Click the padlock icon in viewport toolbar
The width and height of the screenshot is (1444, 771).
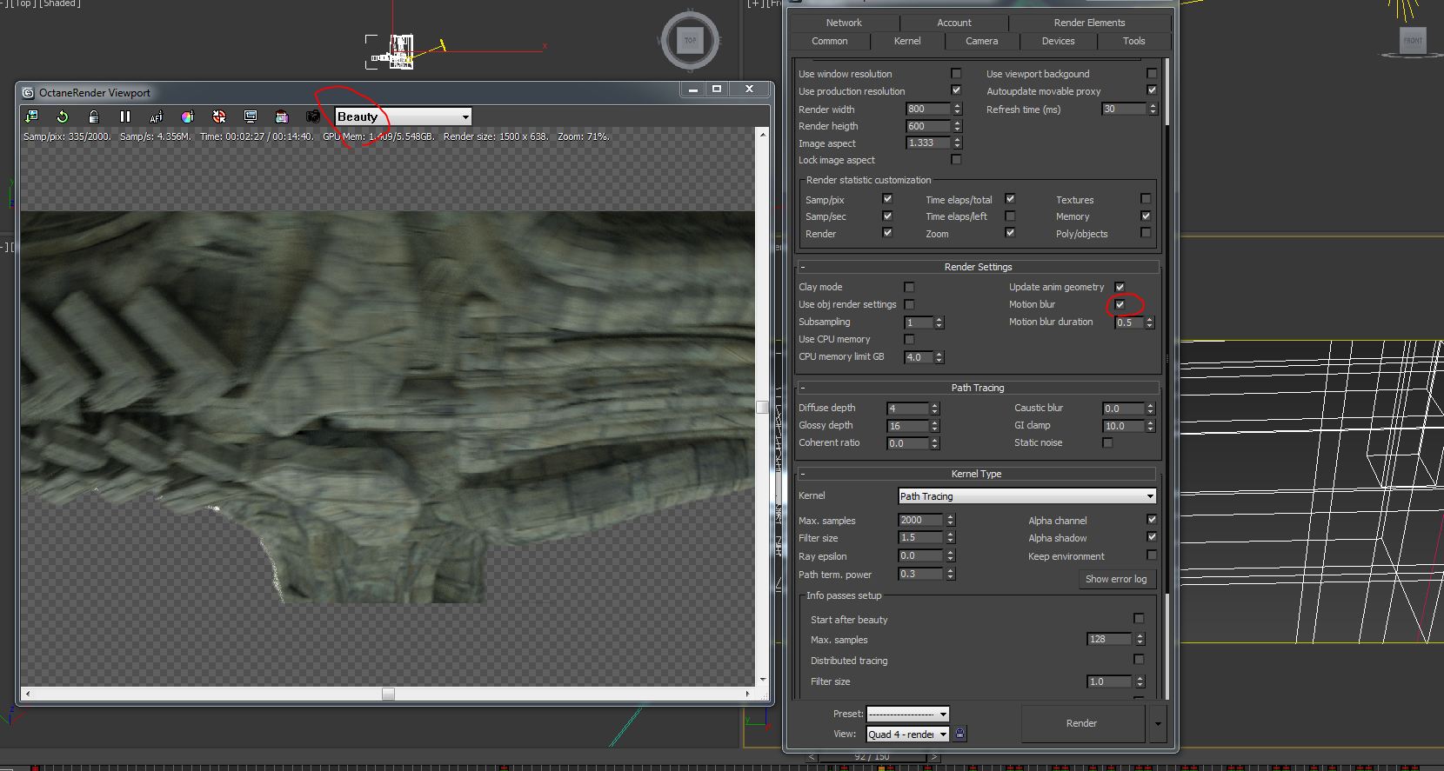click(x=94, y=116)
